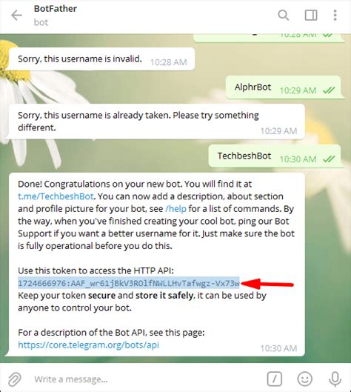Click the sent AlphrBot message bubble
351x392 pixels.
[x=284, y=87]
